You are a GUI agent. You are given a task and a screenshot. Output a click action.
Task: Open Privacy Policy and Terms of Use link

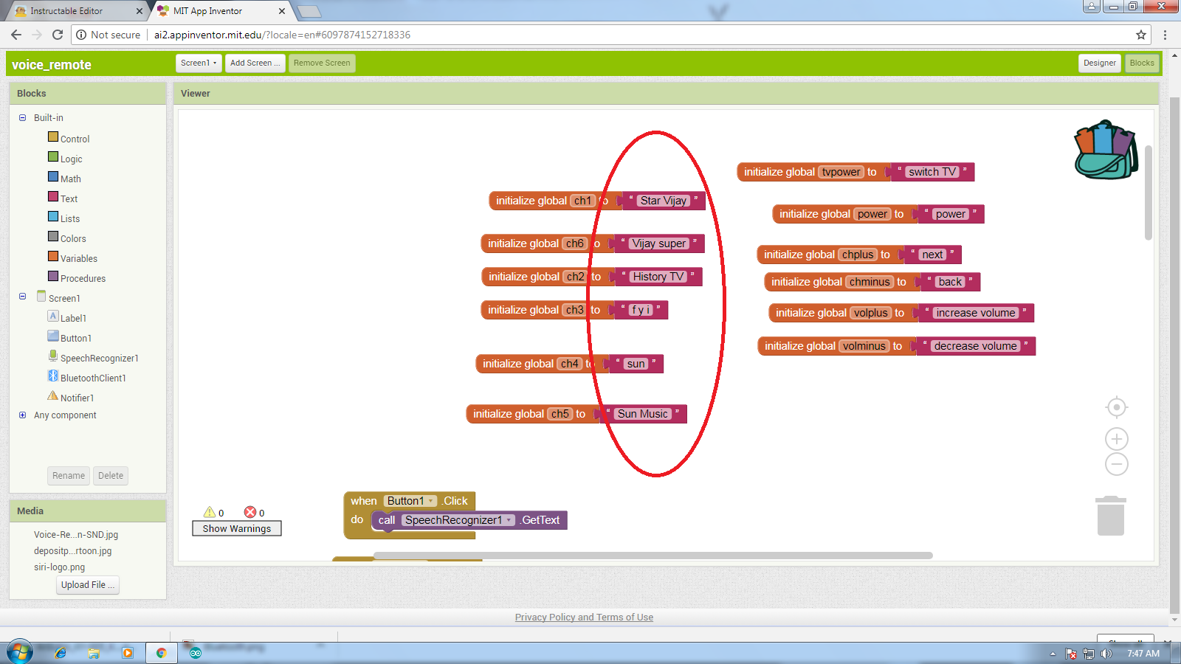point(584,618)
